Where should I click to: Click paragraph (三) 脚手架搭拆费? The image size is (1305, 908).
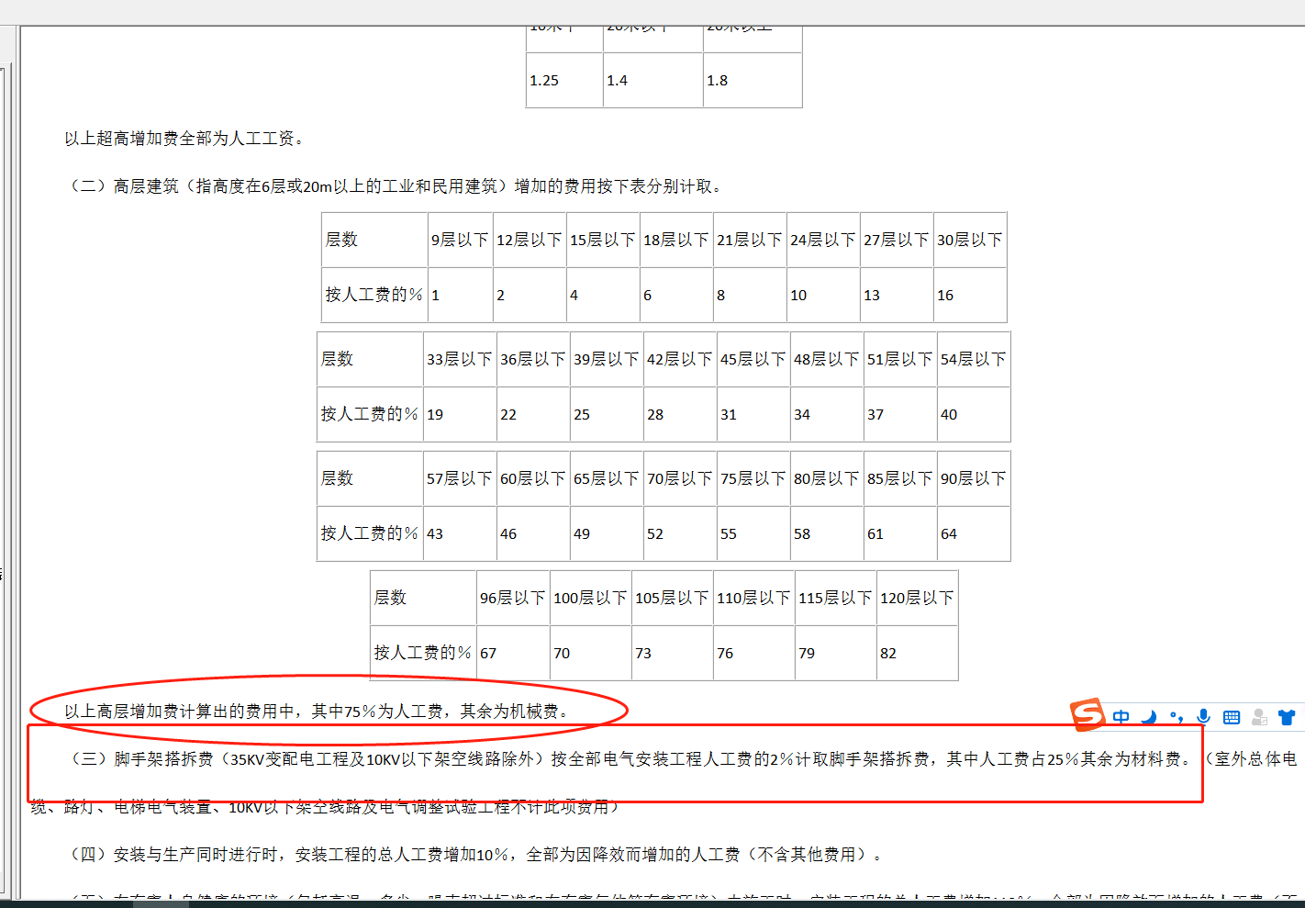coord(665,783)
